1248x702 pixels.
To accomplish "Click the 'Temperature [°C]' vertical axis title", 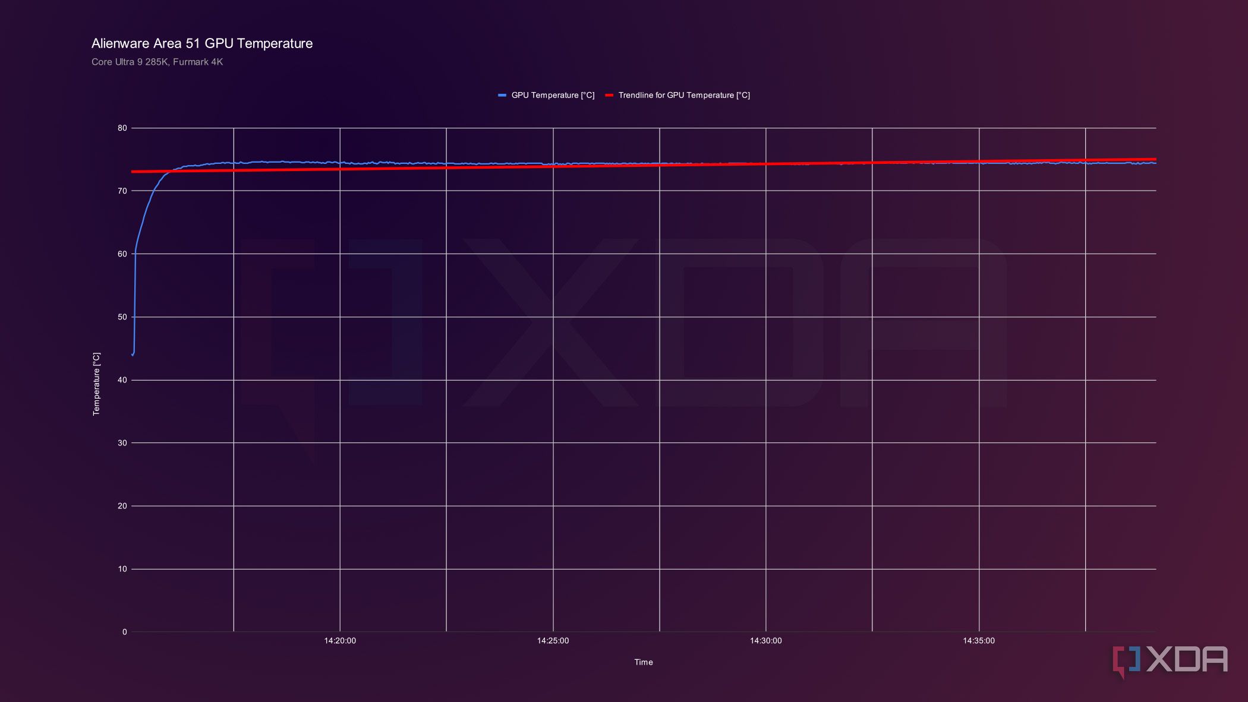I will tap(96, 384).
